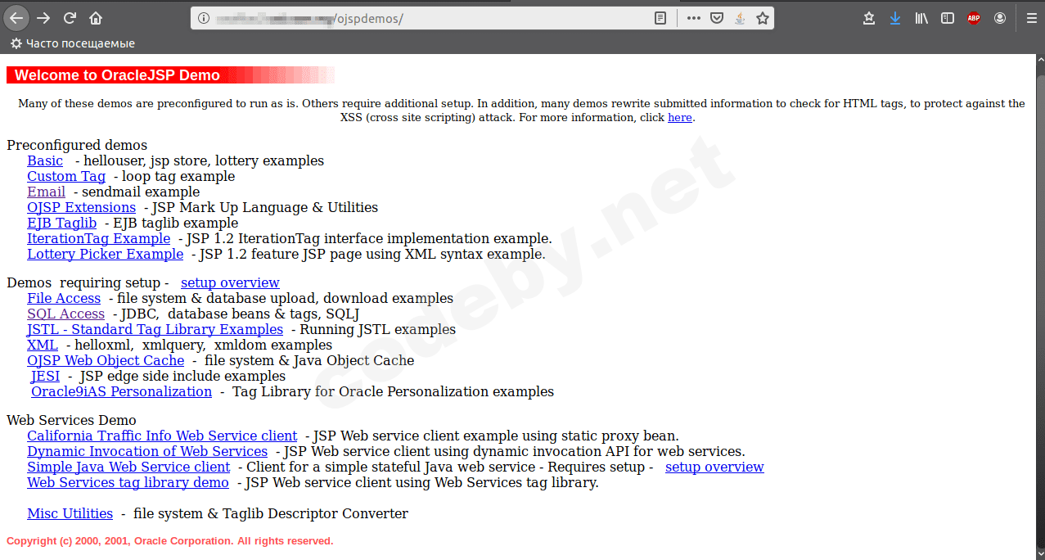Open the XML demos link

43,345
